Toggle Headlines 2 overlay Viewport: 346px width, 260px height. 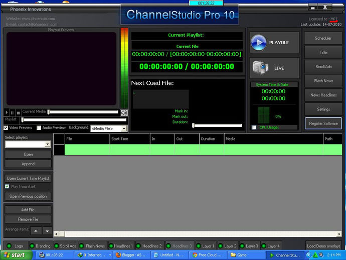click(138, 246)
